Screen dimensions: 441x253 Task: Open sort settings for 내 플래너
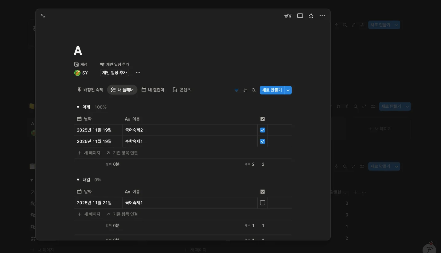pos(245,90)
